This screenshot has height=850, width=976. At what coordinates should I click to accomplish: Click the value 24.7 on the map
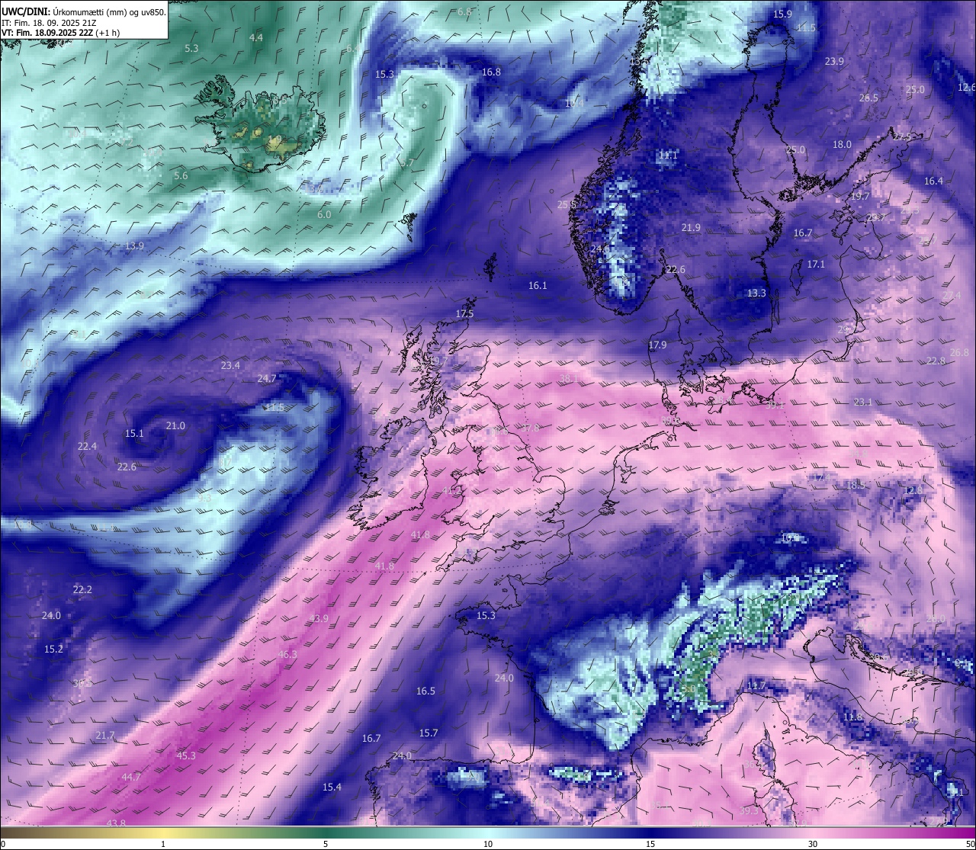(267, 378)
